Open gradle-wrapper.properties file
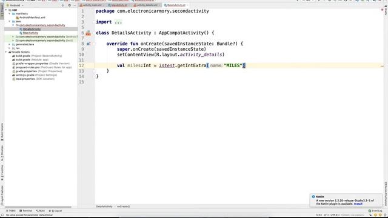Screen dimensions: 388x218 (x=41, y=64)
